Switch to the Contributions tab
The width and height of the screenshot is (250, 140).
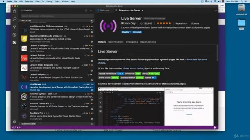coord(116,42)
